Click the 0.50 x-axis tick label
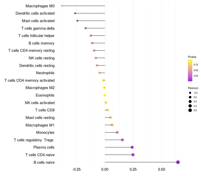Viewport: 201px width, 176px height. 162,169
